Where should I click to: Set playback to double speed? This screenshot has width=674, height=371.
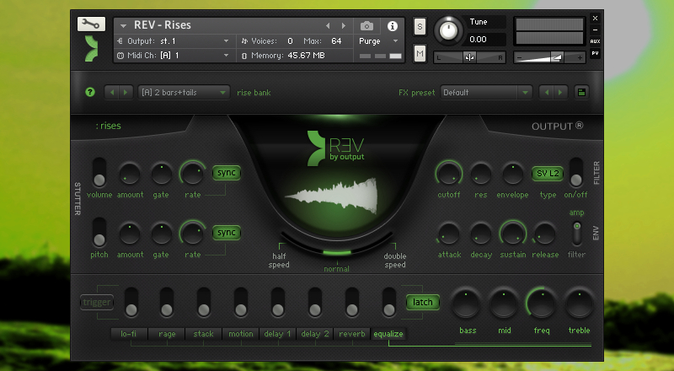point(395,261)
